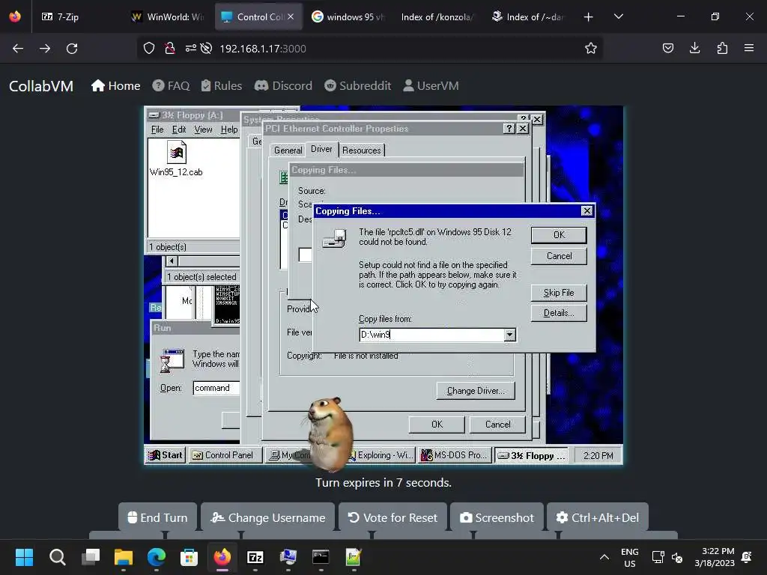Open a new browser tab
767x575 pixels.
coord(589,16)
